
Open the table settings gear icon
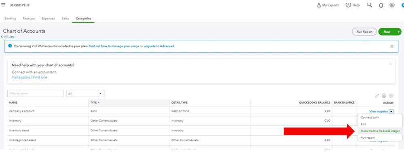[391, 96]
